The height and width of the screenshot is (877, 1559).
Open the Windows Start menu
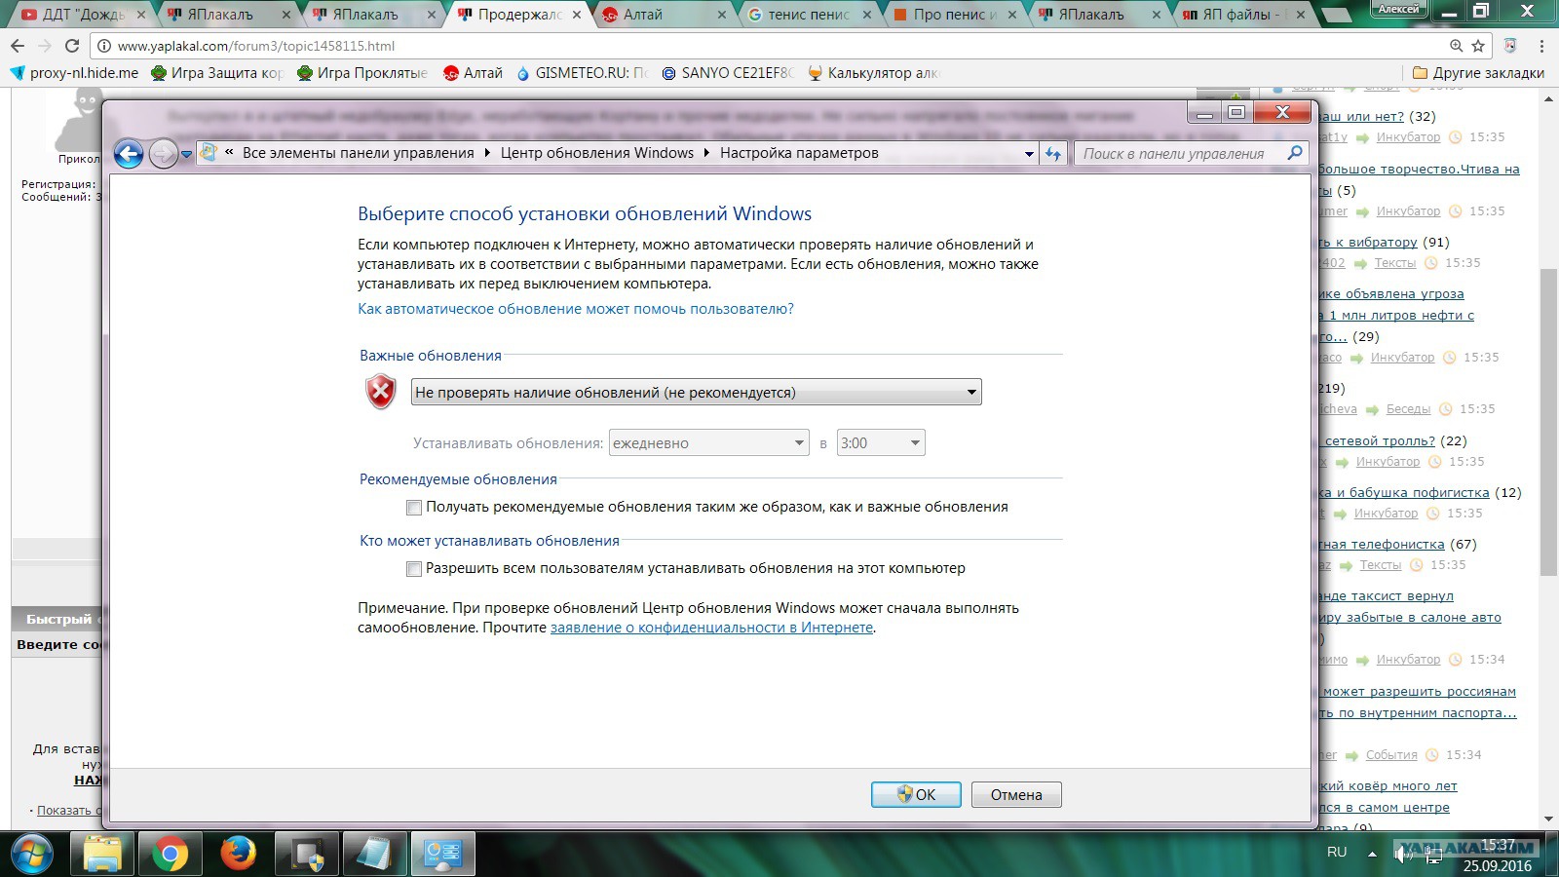tap(31, 855)
